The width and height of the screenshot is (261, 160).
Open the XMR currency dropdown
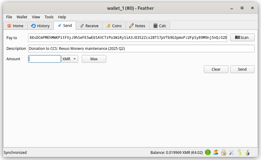tap(70, 59)
